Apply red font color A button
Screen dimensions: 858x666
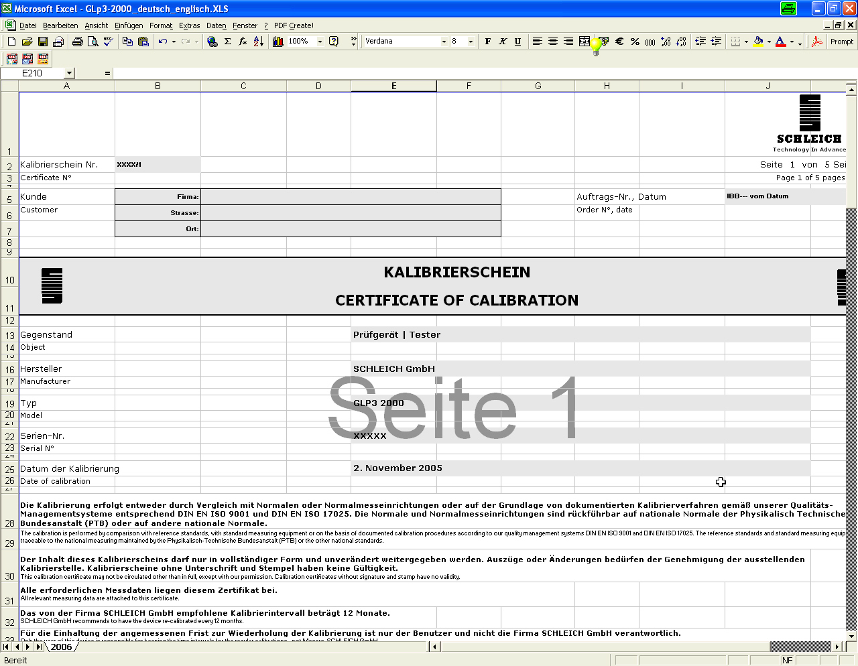point(781,42)
